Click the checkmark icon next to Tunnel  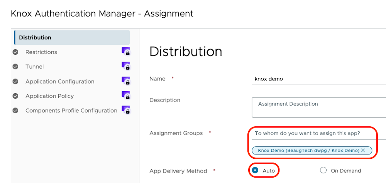click(x=15, y=67)
